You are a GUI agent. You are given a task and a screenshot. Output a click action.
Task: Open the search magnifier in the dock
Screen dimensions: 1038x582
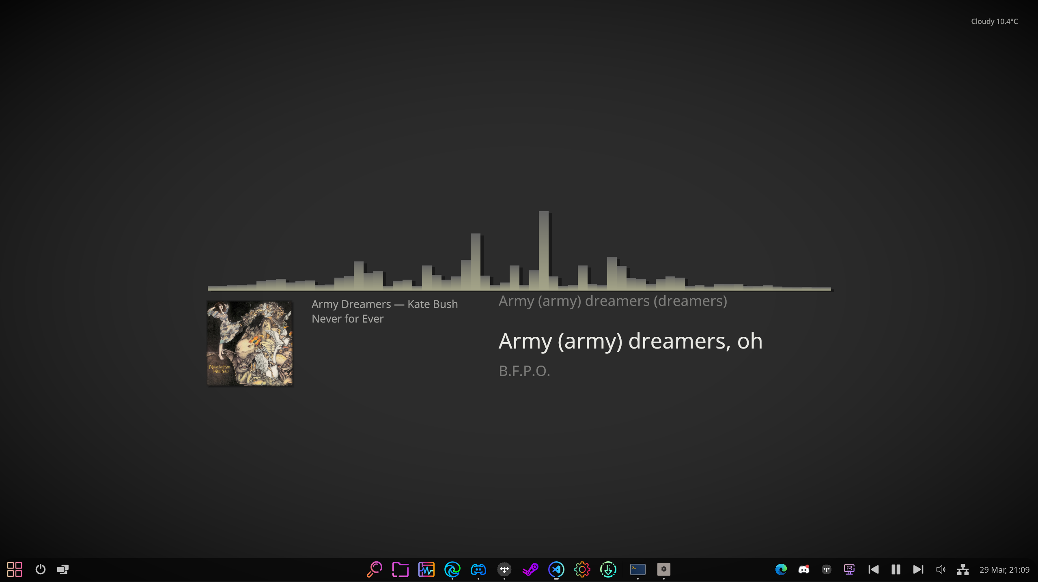pos(374,569)
